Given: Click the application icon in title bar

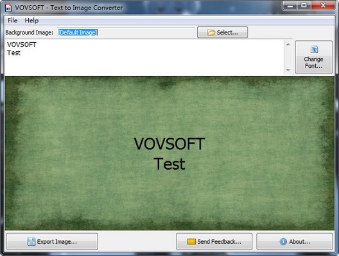Looking at the screenshot, I should [x=8, y=8].
